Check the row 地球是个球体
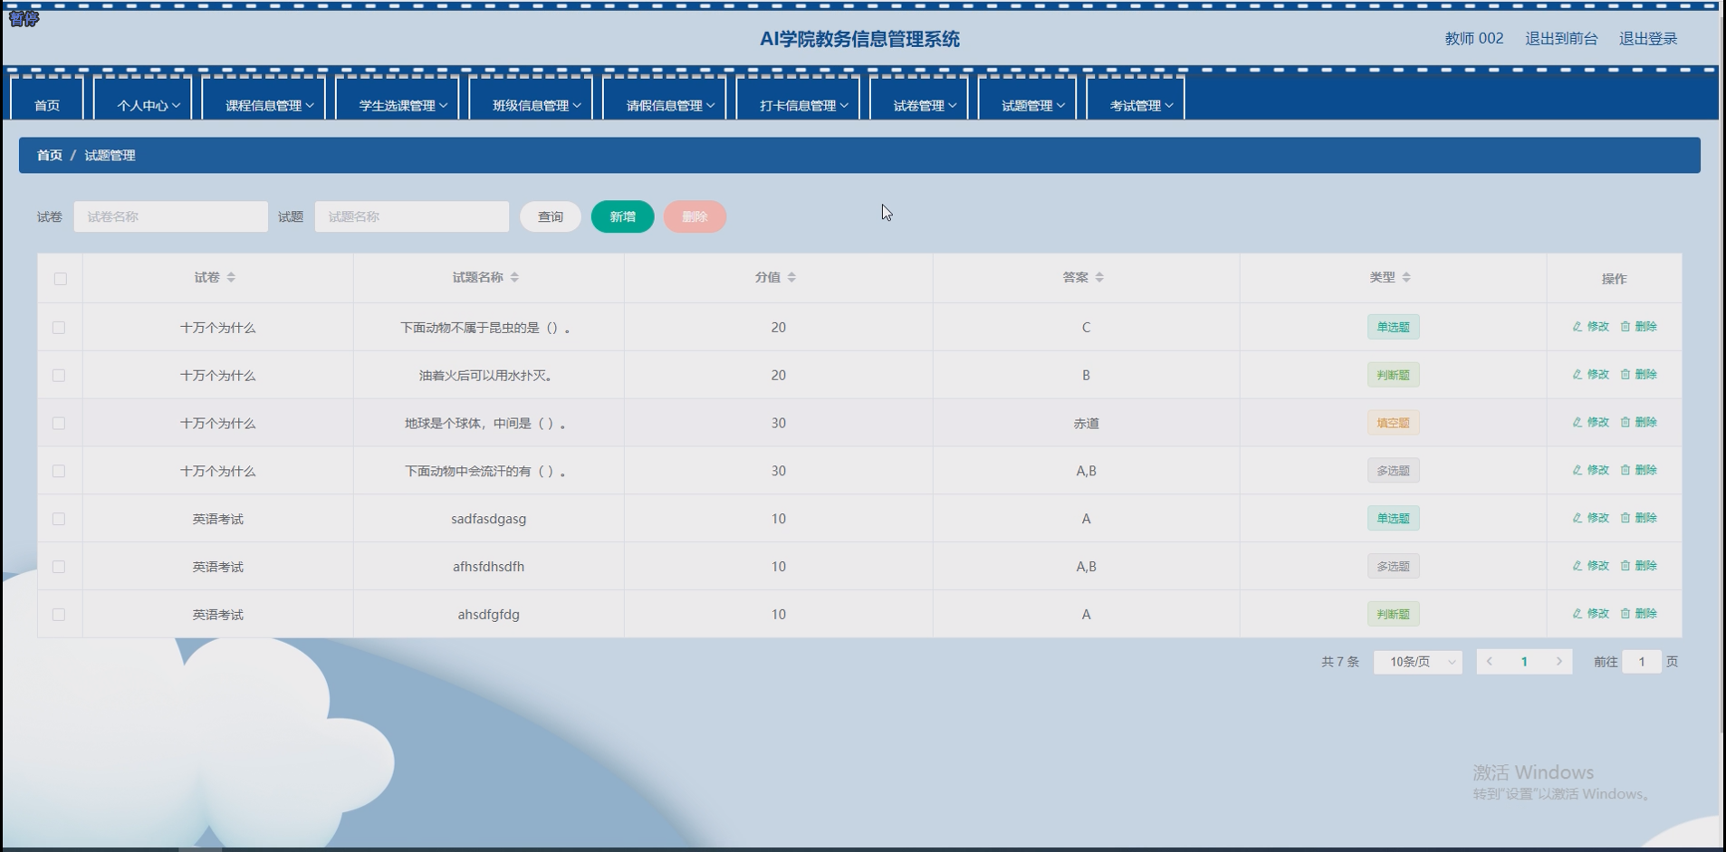This screenshot has height=852, width=1726. [59, 423]
